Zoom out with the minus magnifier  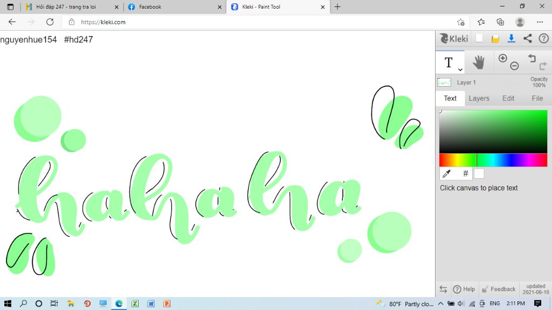514,66
